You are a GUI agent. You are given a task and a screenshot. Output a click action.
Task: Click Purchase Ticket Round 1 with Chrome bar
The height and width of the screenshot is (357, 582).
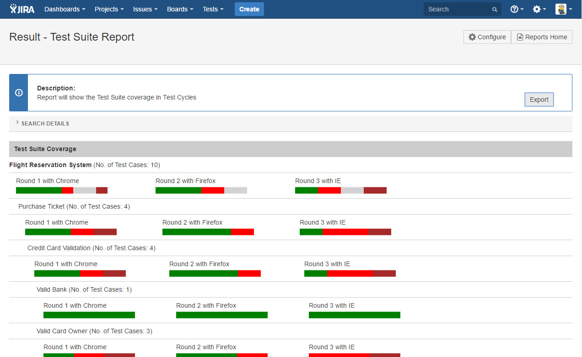[71, 232]
